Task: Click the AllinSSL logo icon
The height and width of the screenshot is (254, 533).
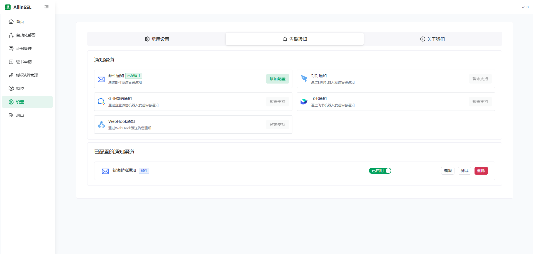Action: (x=8, y=7)
